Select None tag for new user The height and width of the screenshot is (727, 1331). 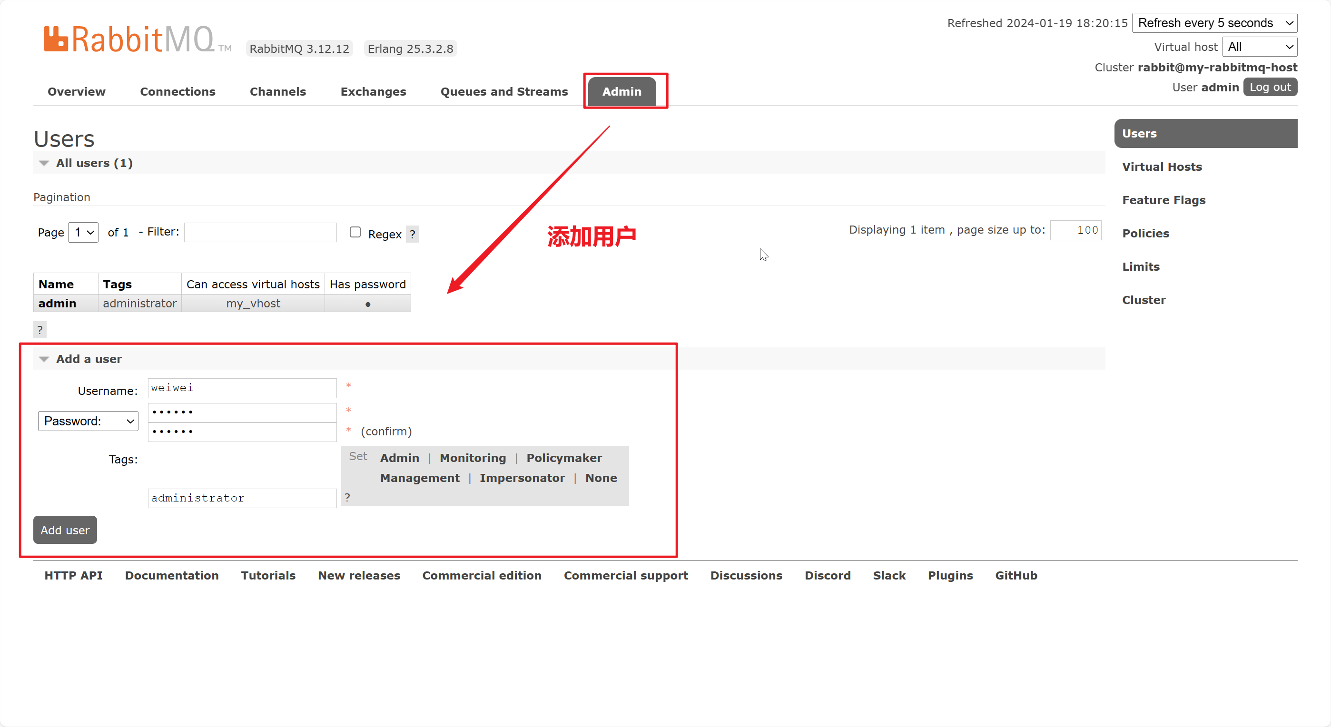601,477
